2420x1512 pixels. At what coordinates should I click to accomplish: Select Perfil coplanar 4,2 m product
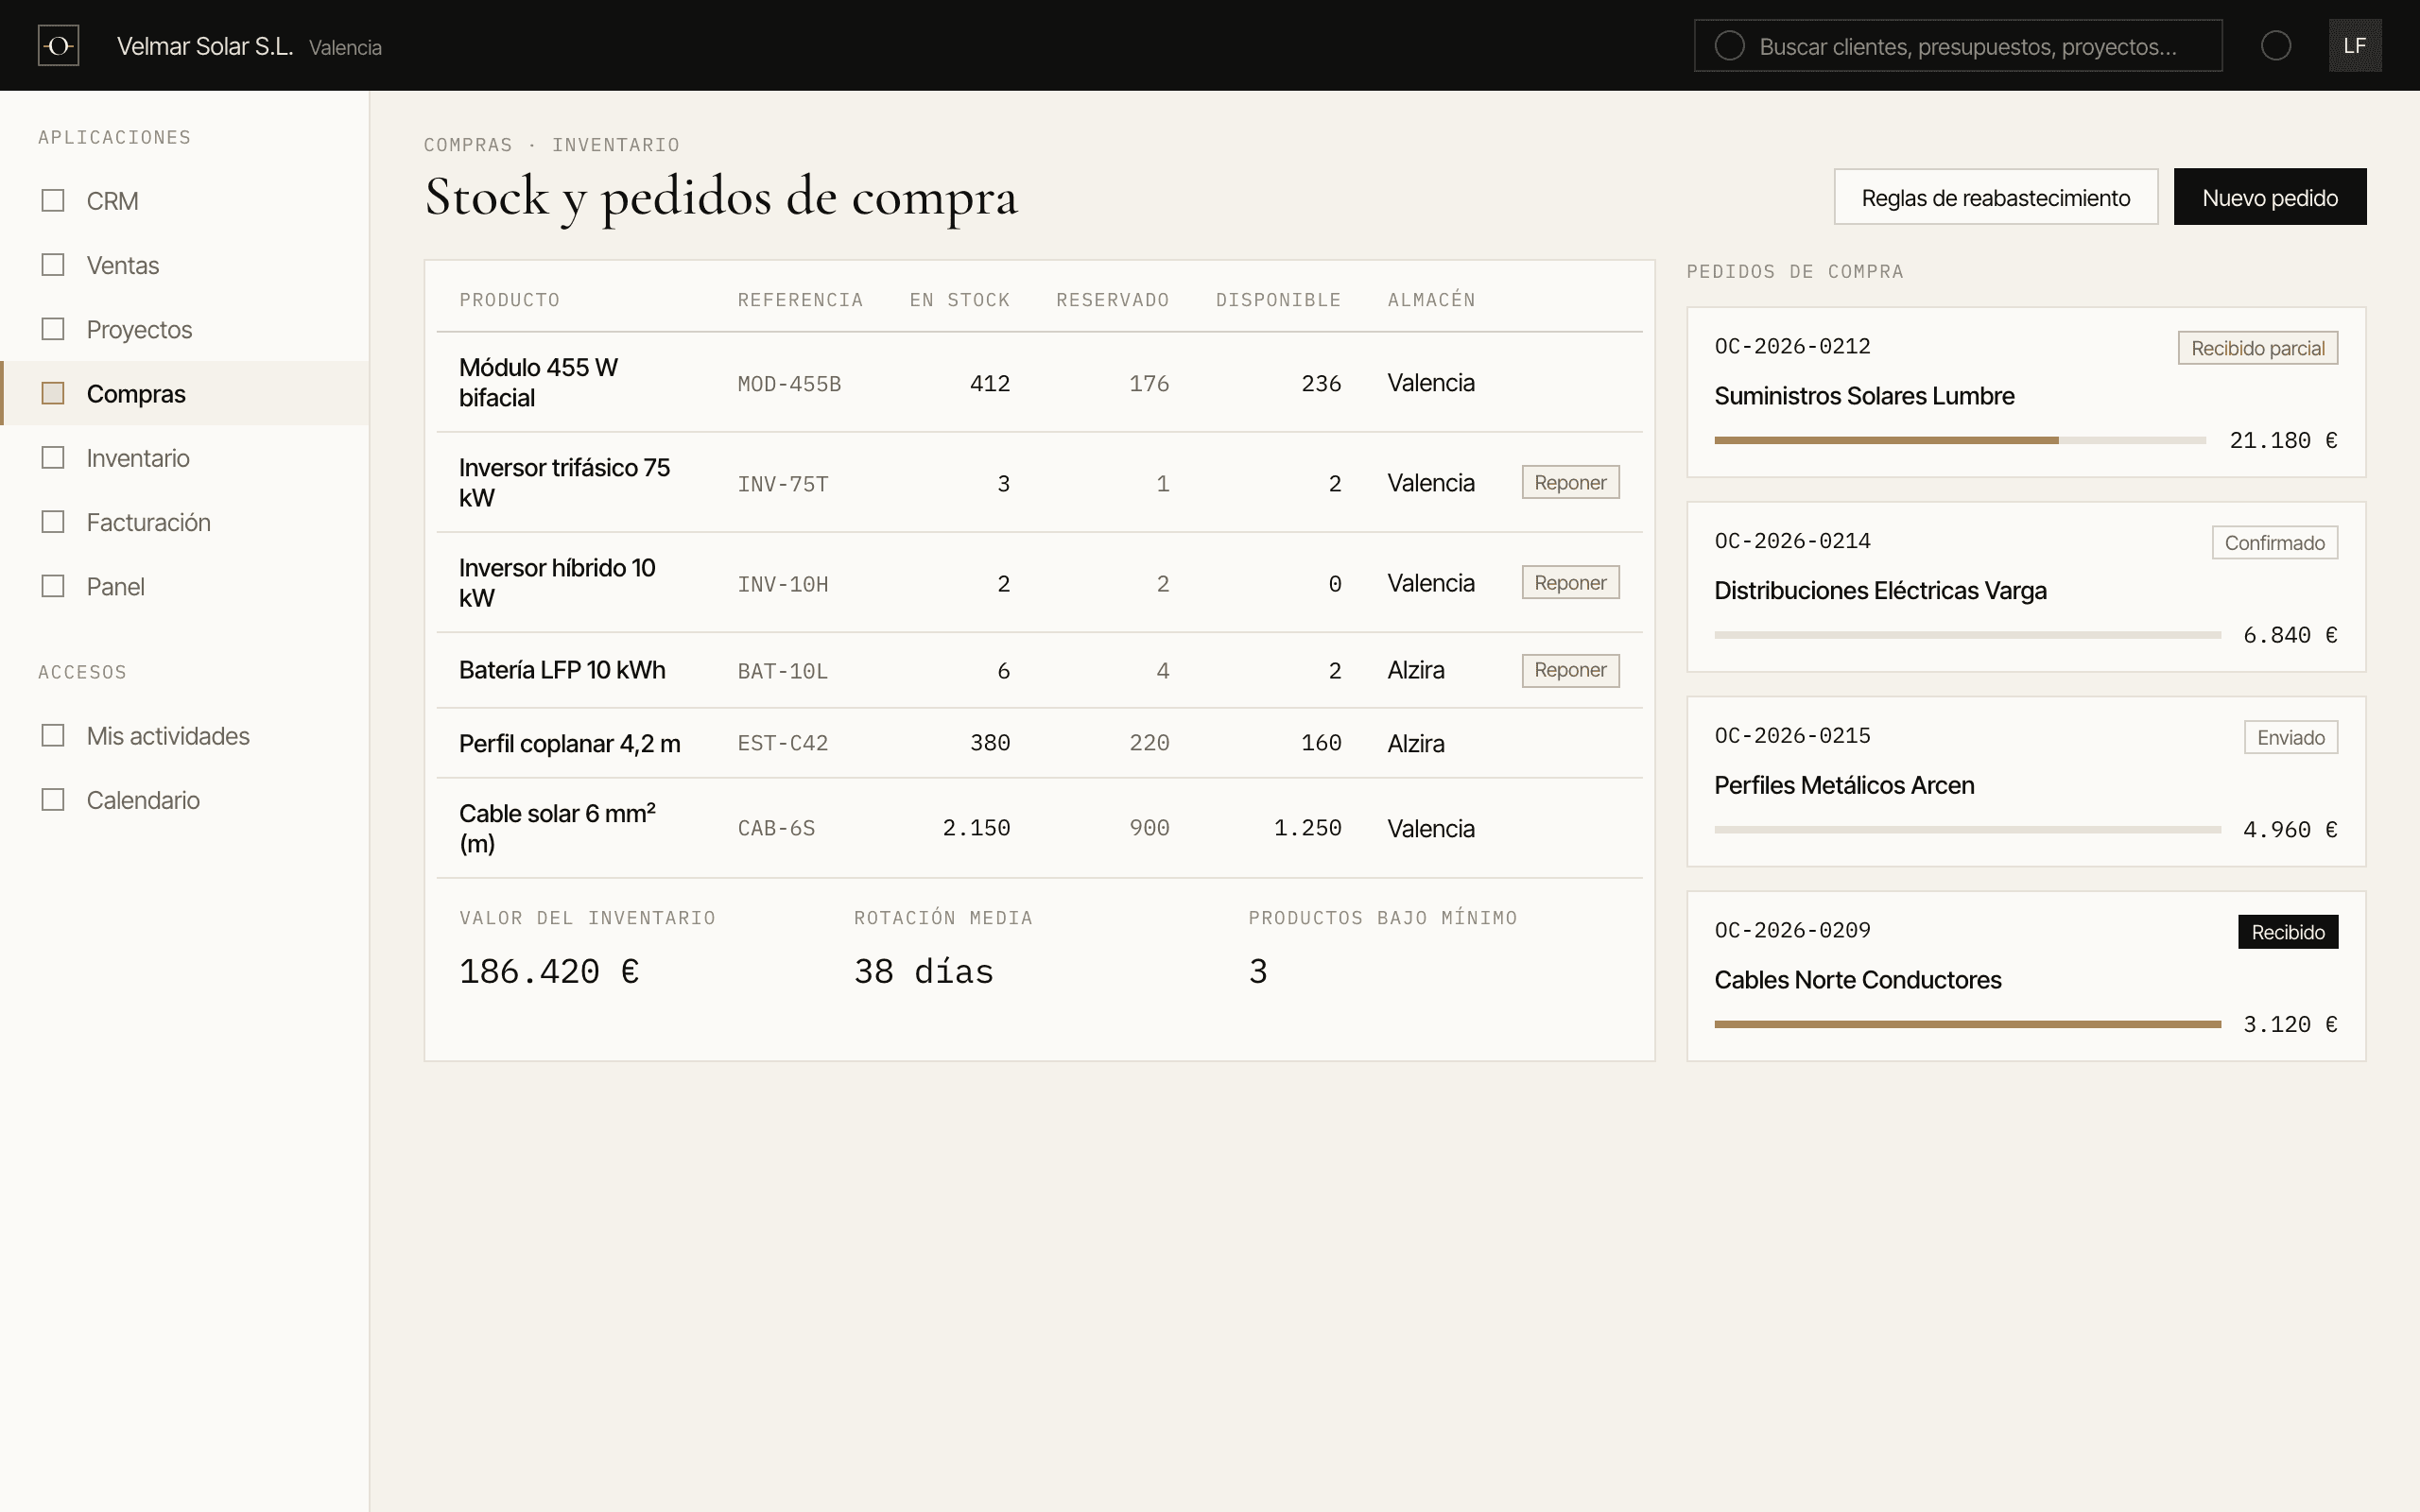coord(569,743)
